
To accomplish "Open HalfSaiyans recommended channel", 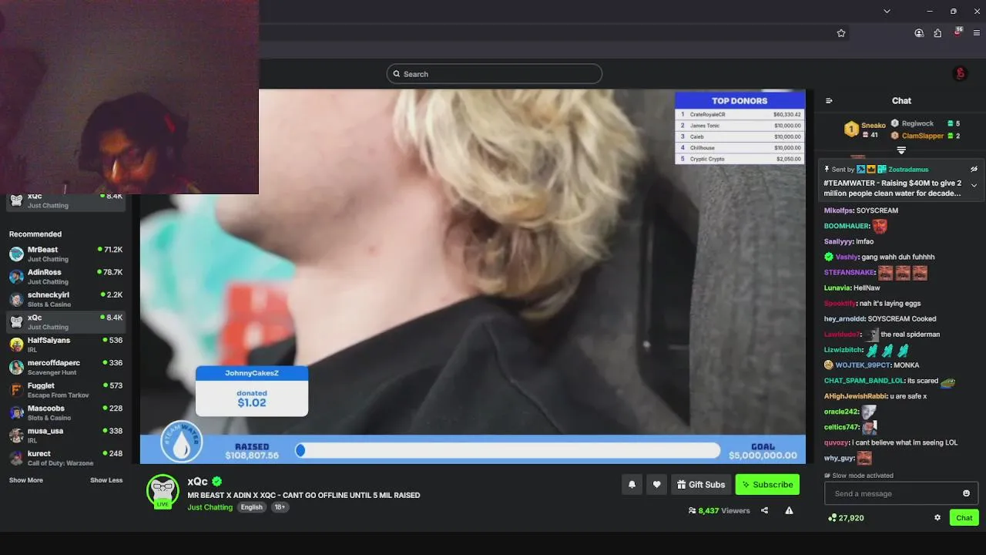I will pyautogui.click(x=65, y=345).
